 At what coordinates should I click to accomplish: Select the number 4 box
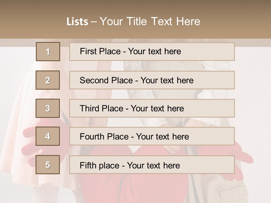48,136
